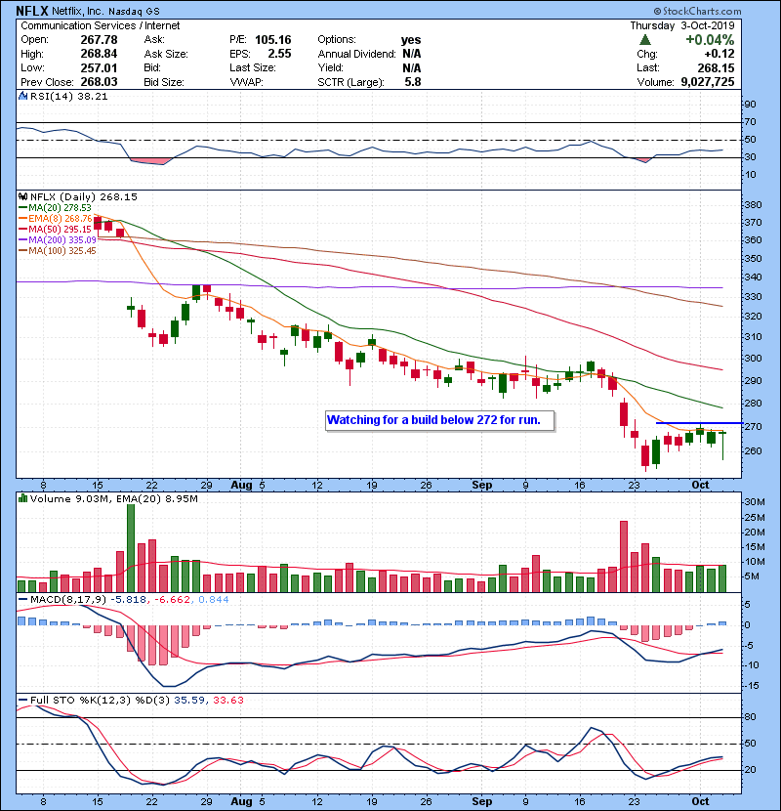Select the MA(50) red legend entry
Image resolution: width=781 pixels, height=811 pixels.
(x=55, y=230)
